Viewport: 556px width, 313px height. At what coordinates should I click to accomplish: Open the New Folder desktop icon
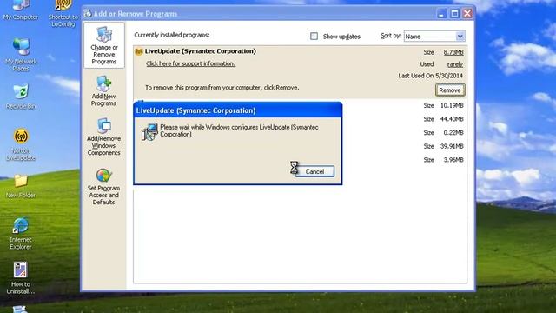[21, 186]
